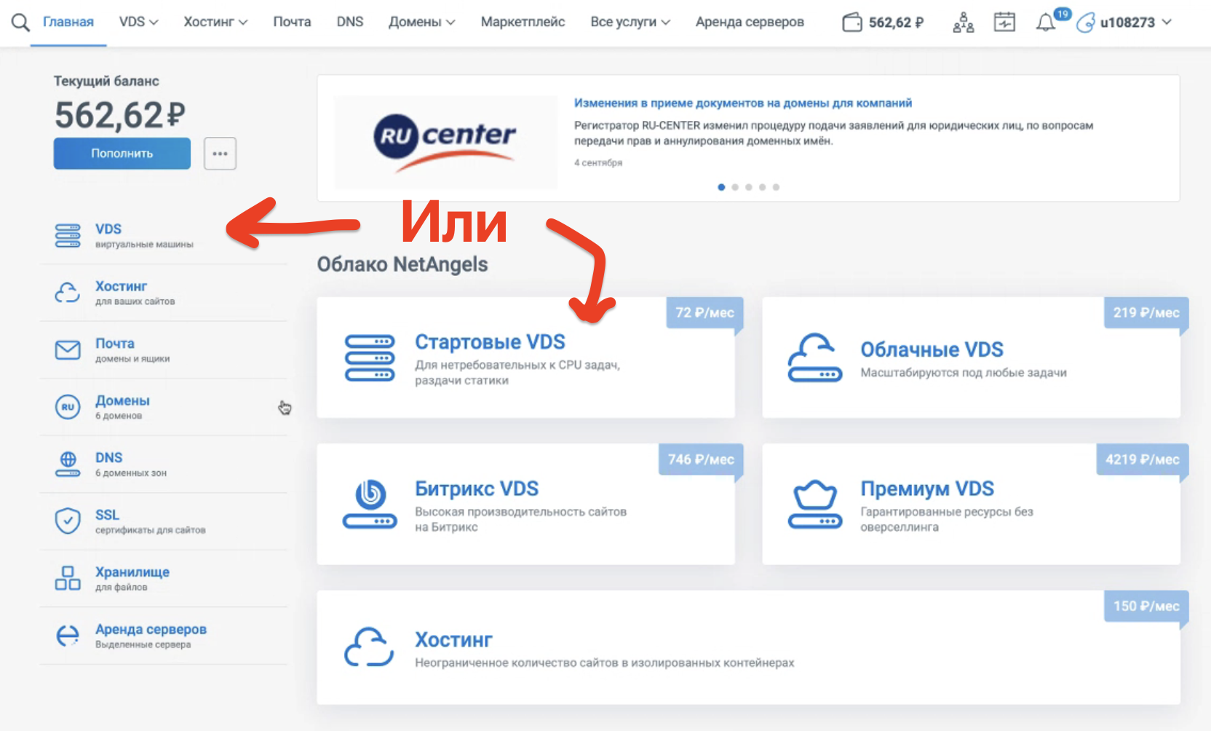Screen dimensions: 1211x731
Task: Go to Аренда серверов in top navigation
Action: (x=749, y=23)
